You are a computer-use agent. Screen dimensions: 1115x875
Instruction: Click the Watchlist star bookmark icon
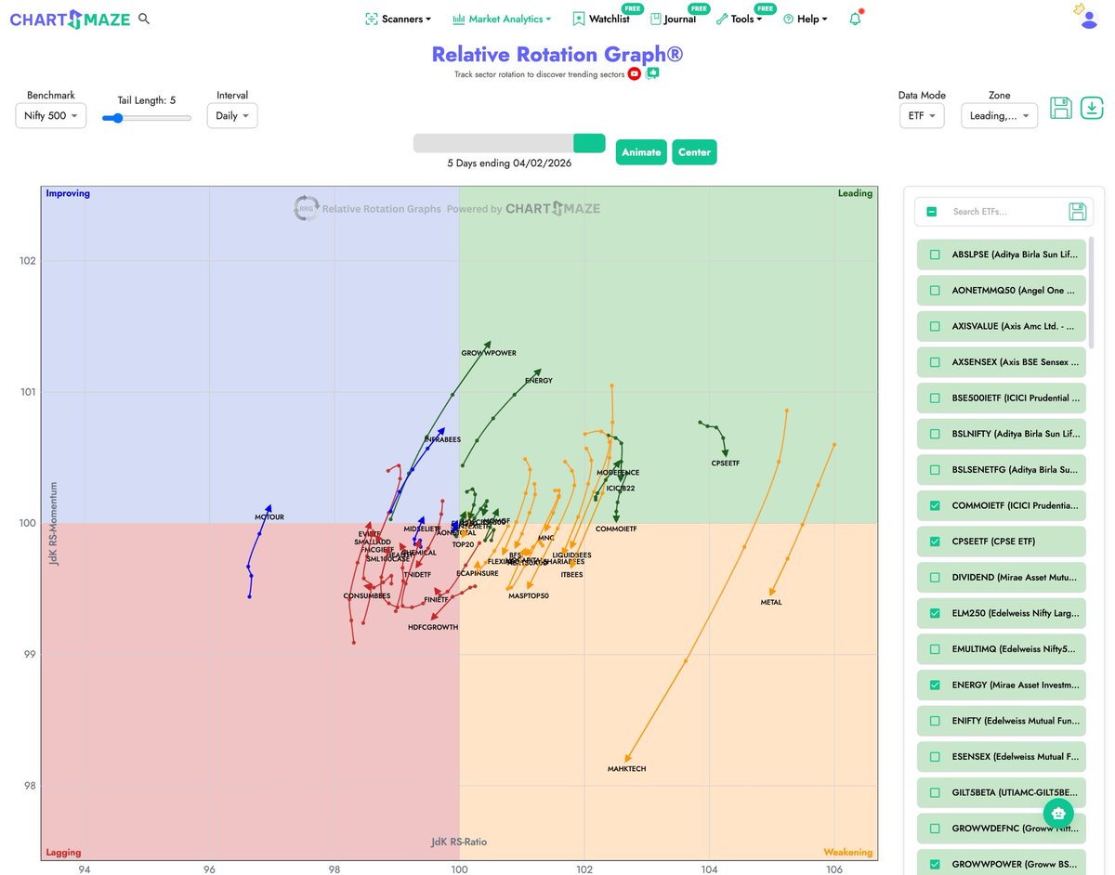pyautogui.click(x=579, y=19)
